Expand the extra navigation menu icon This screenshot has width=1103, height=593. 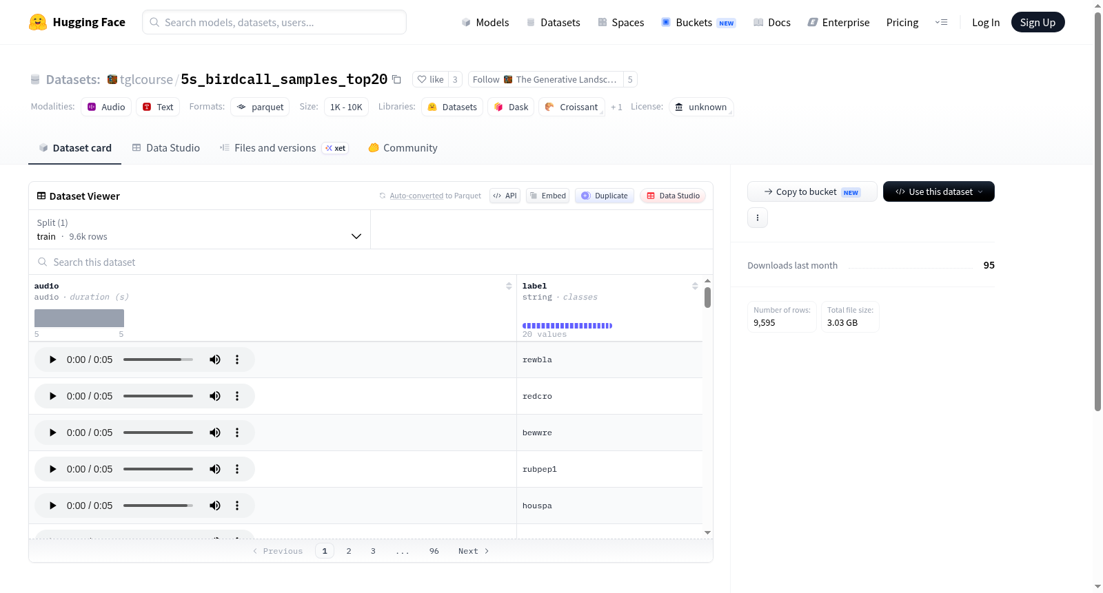coord(941,23)
